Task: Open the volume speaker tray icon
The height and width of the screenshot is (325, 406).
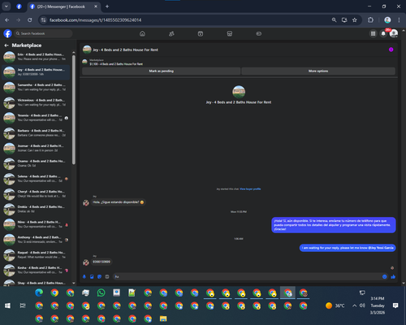Action: [x=362, y=305]
